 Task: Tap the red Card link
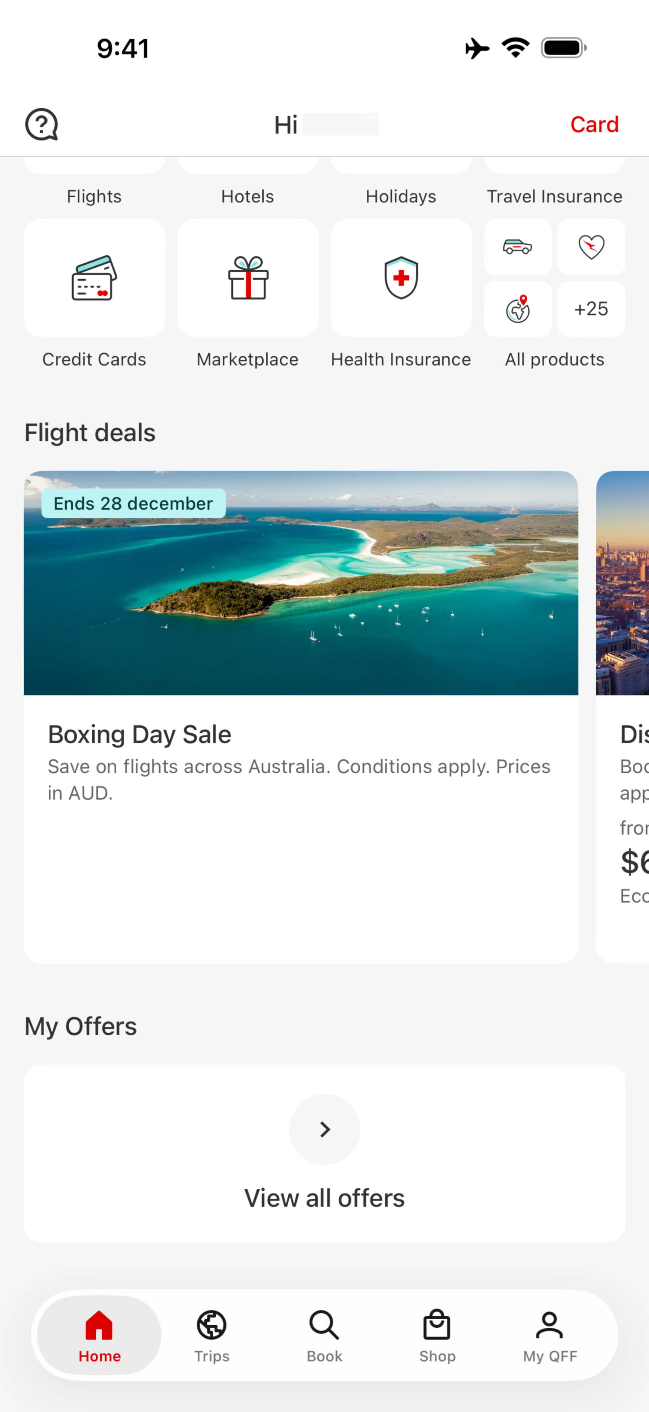tap(594, 125)
